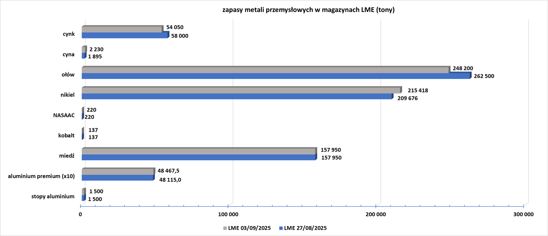Viewport: 548px width, 236px height.
Task: Click the stopy aluminium category label
Action: tap(53, 196)
